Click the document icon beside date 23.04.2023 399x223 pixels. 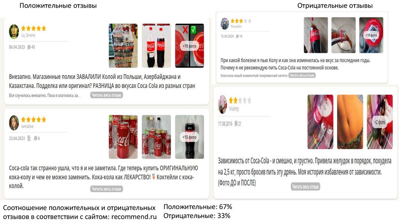29,138
